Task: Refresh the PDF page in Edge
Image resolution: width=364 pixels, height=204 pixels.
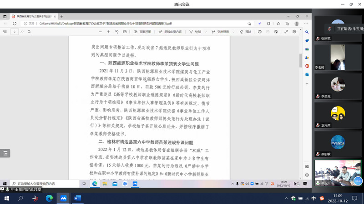Action: point(15,24)
